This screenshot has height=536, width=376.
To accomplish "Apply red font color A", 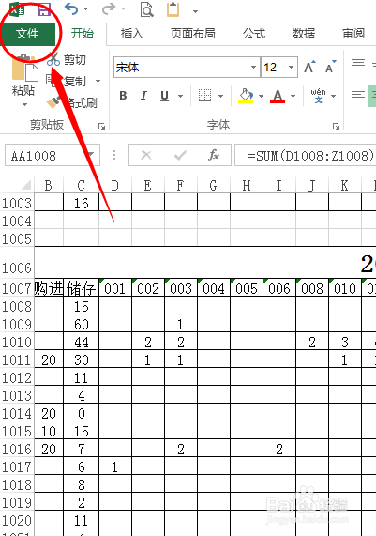I will (278, 96).
